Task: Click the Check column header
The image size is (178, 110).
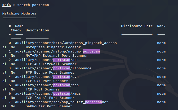Action: [16, 30]
